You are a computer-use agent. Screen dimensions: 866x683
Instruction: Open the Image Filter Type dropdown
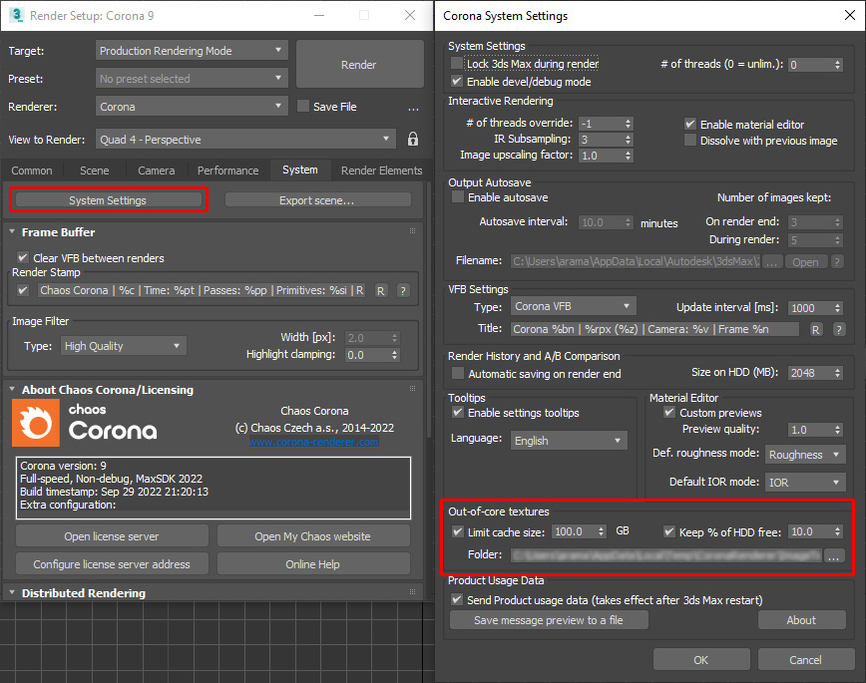pyautogui.click(x=123, y=345)
